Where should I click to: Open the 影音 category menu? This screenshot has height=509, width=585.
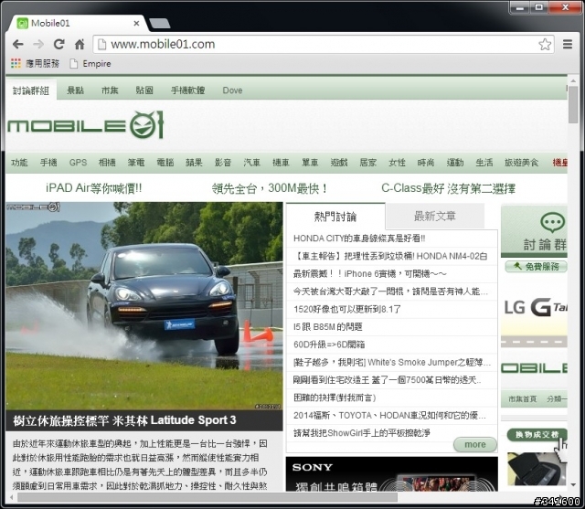point(223,163)
